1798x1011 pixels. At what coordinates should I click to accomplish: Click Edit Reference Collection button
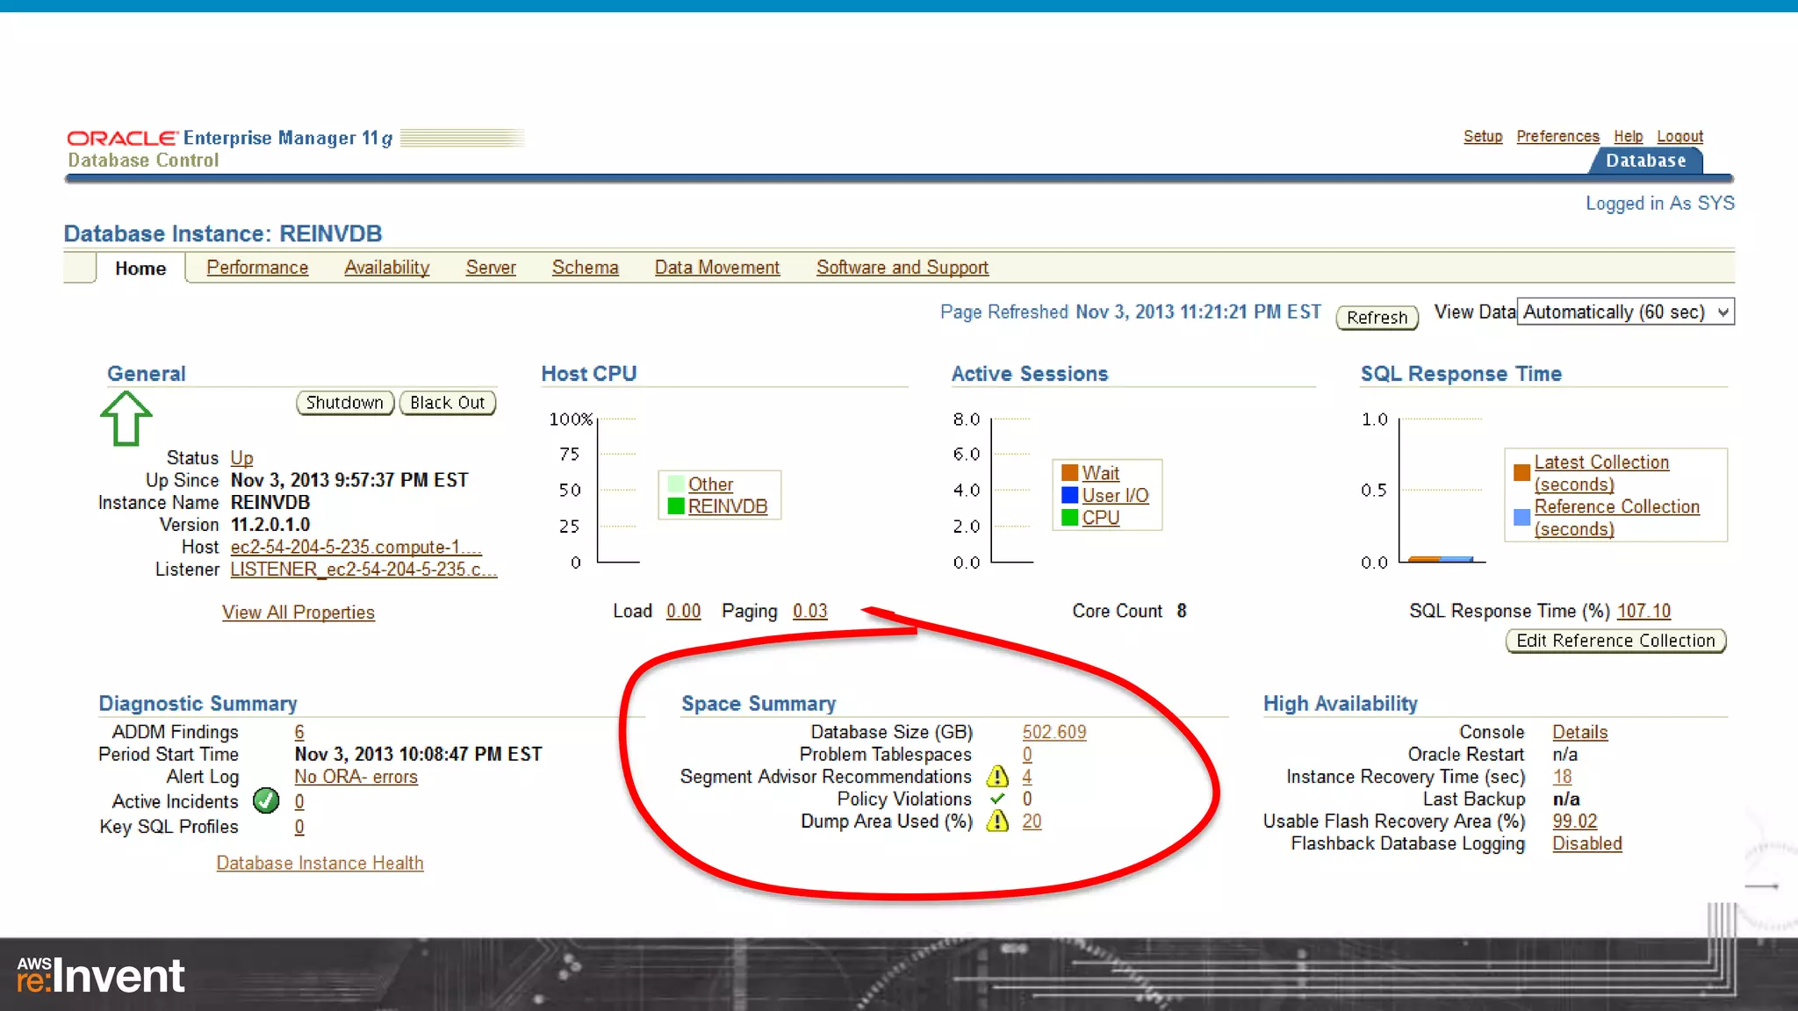[1615, 641]
